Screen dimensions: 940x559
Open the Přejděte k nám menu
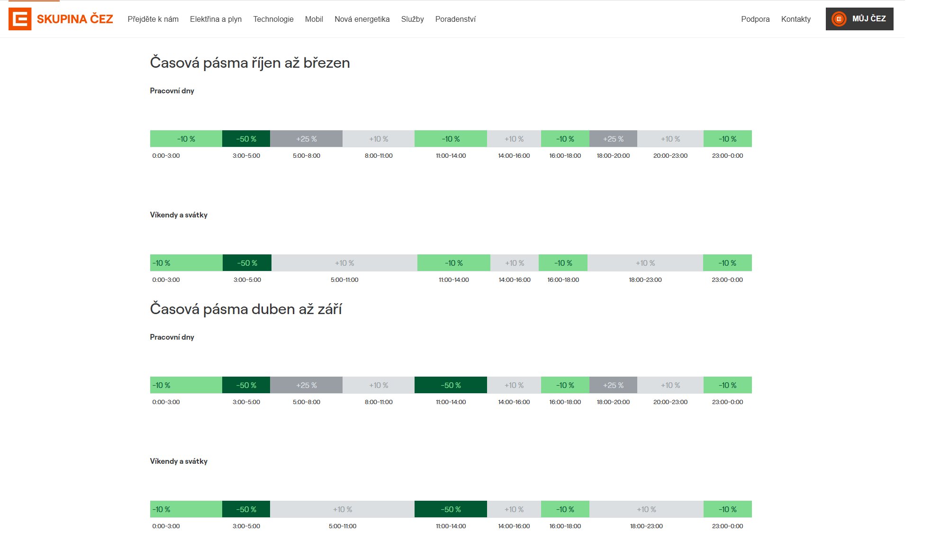pyautogui.click(x=153, y=19)
